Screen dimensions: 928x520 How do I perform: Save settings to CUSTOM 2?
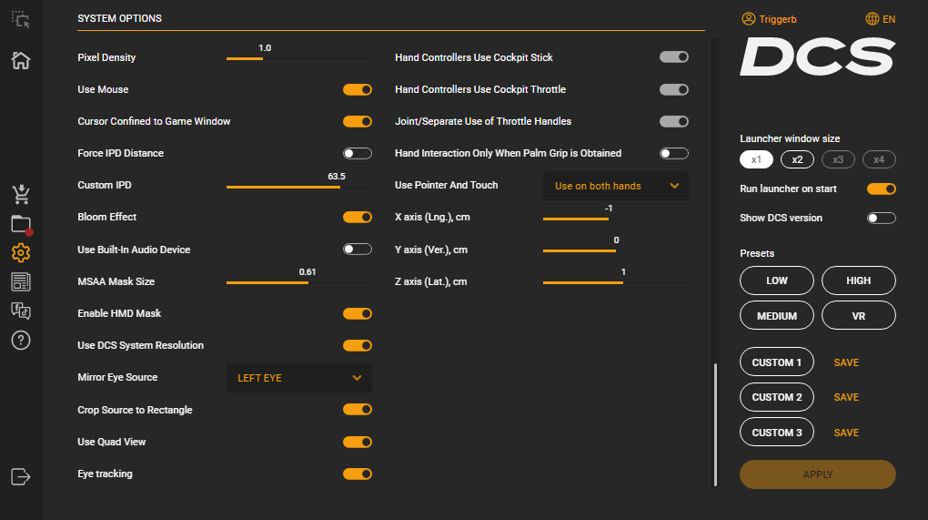coord(846,397)
